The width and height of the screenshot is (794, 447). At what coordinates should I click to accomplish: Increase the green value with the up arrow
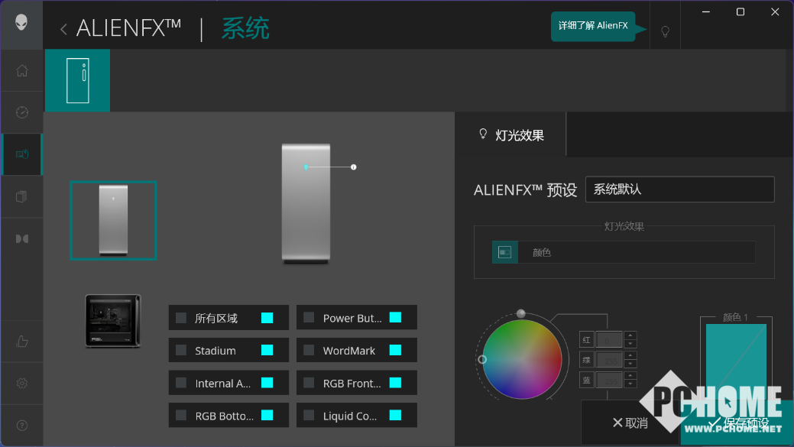[x=630, y=355]
